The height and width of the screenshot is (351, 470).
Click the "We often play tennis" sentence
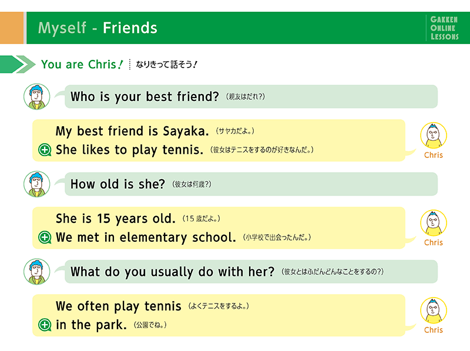coord(119,306)
